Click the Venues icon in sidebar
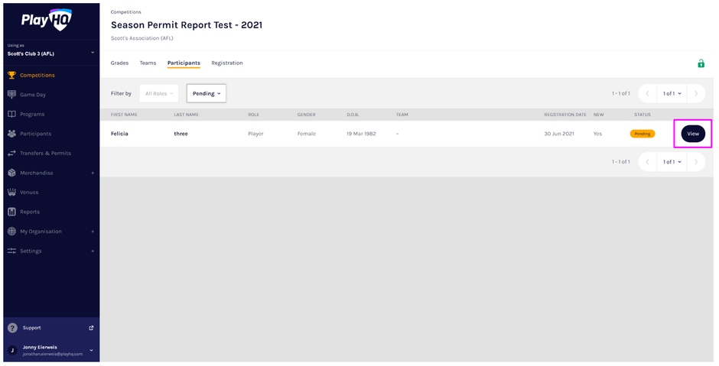This screenshot has width=719, height=366. point(11,193)
